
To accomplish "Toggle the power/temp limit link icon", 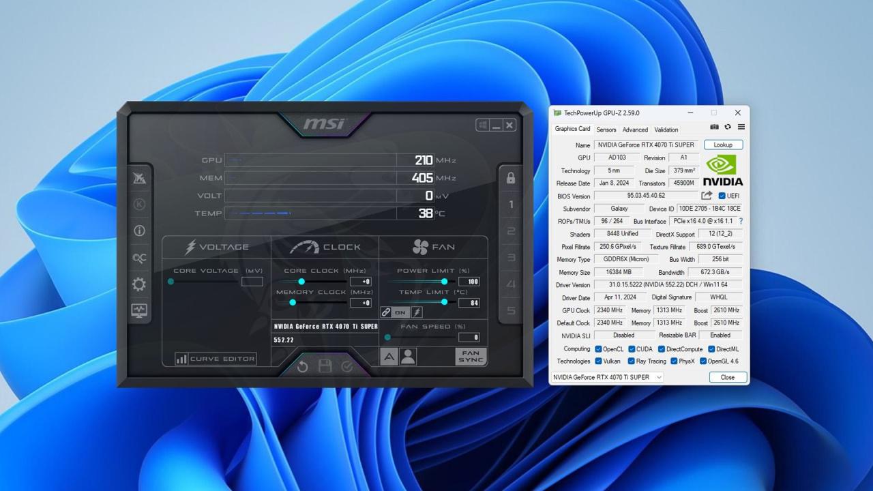I will pyautogui.click(x=386, y=312).
